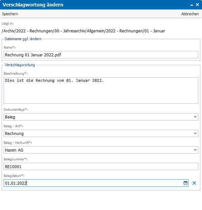Click the Verschlagwortung group heading
This screenshot has width=202, height=210.
tap(20, 65)
